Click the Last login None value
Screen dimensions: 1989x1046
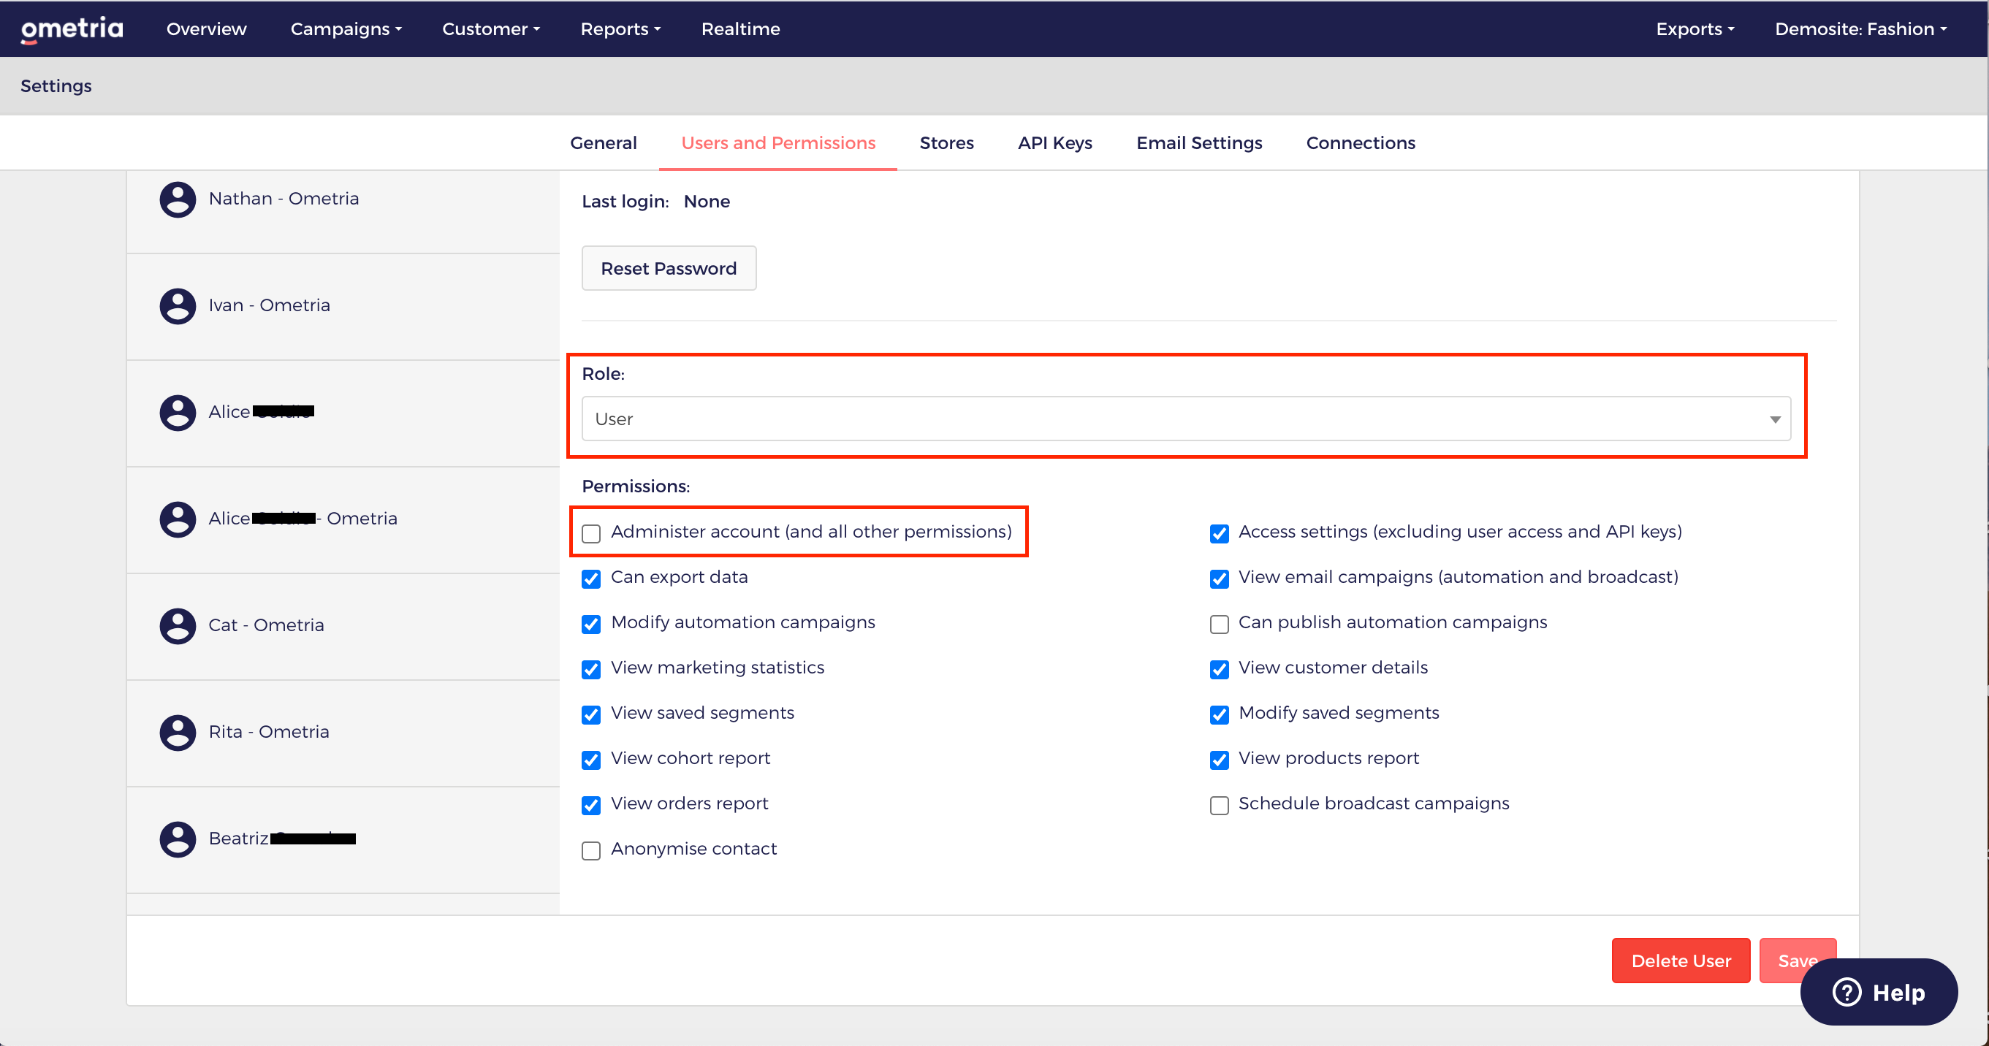coord(707,202)
